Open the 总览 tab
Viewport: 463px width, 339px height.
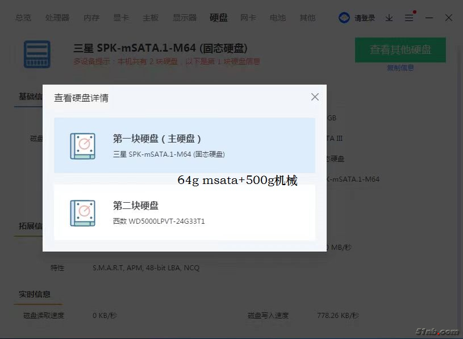23,18
